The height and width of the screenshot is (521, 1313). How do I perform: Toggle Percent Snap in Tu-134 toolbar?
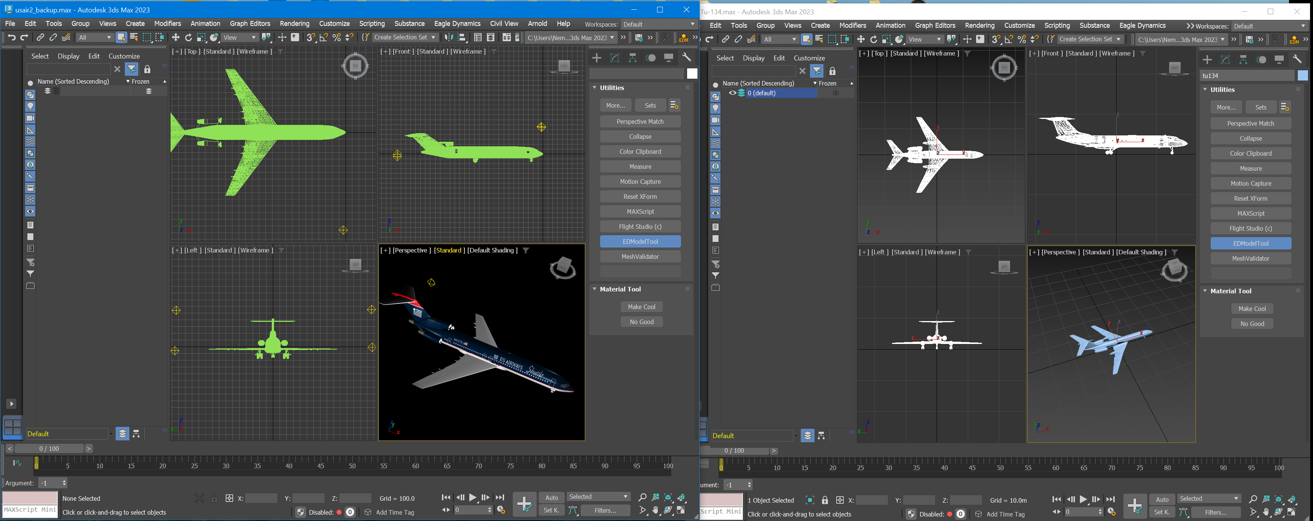point(1022,39)
